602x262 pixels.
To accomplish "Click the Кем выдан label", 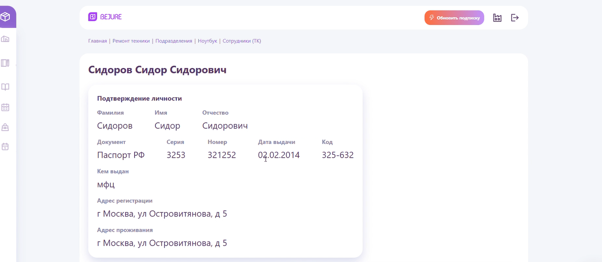I will (x=113, y=172).
